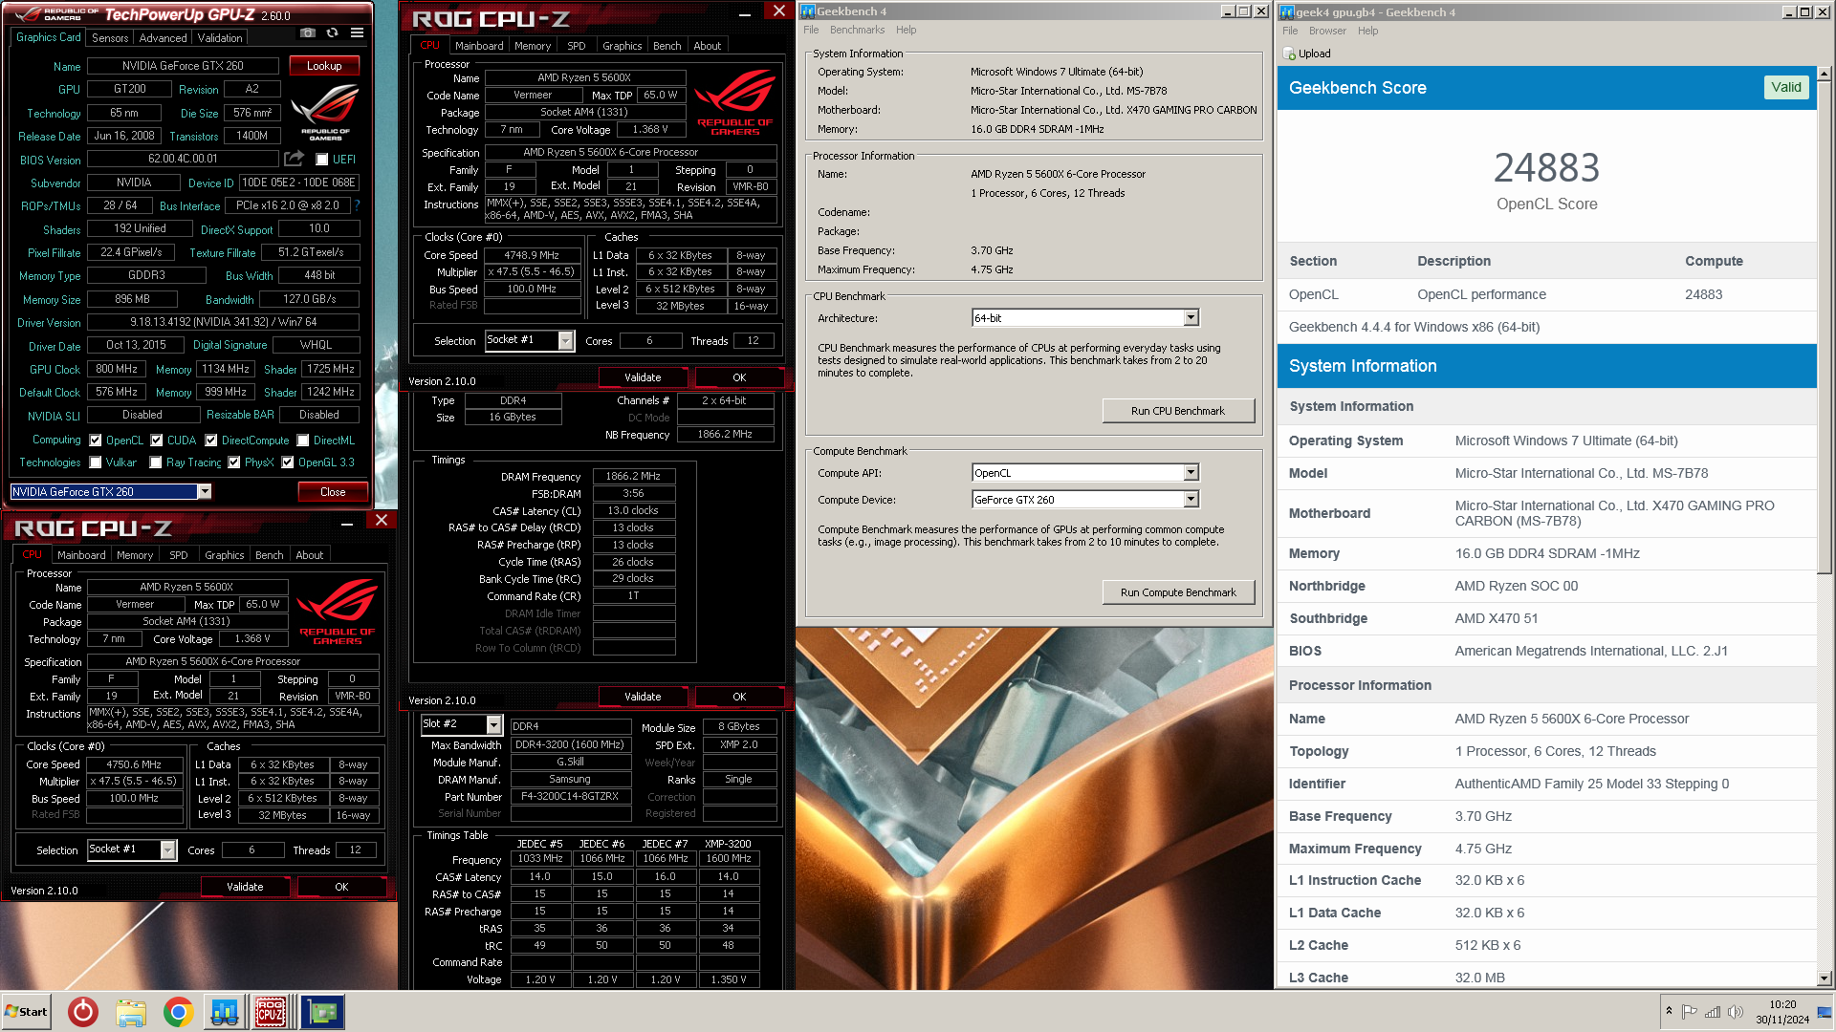Image resolution: width=1836 pixels, height=1032 pixels.
Task: Click the Geekbench browser scrollbar thumb
Action: 1825,327
